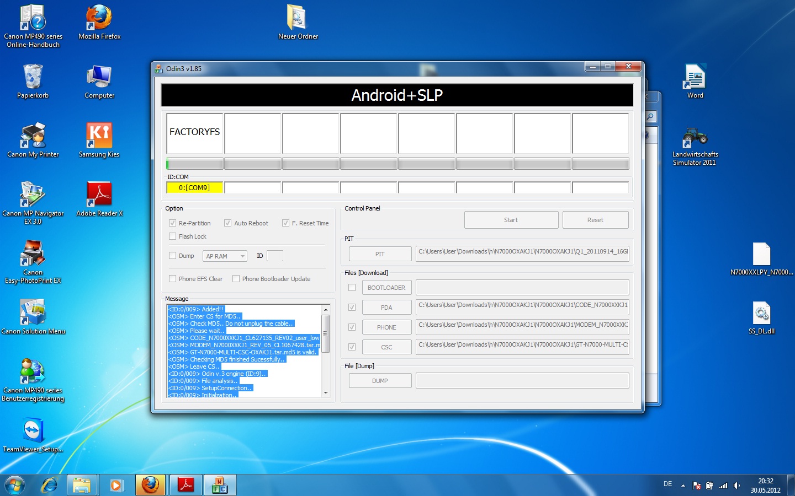This screenshot has width=795, height=496.
Task: Open Word desktop shortcut
Action: [x=695, y=81]
